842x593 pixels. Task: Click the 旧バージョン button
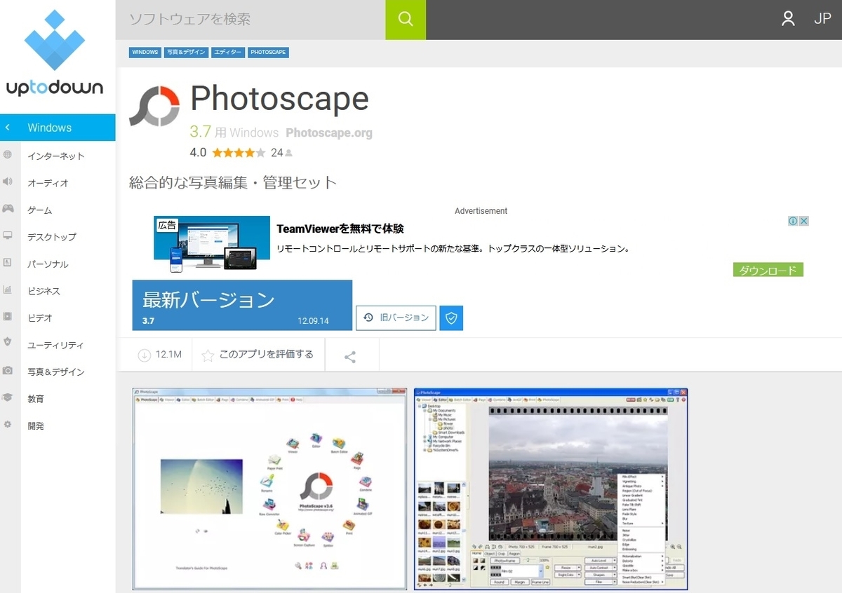point(396,318)
